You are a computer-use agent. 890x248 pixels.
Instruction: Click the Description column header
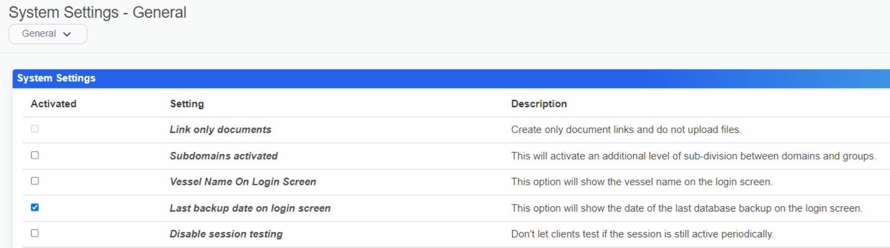pos(539,104)
